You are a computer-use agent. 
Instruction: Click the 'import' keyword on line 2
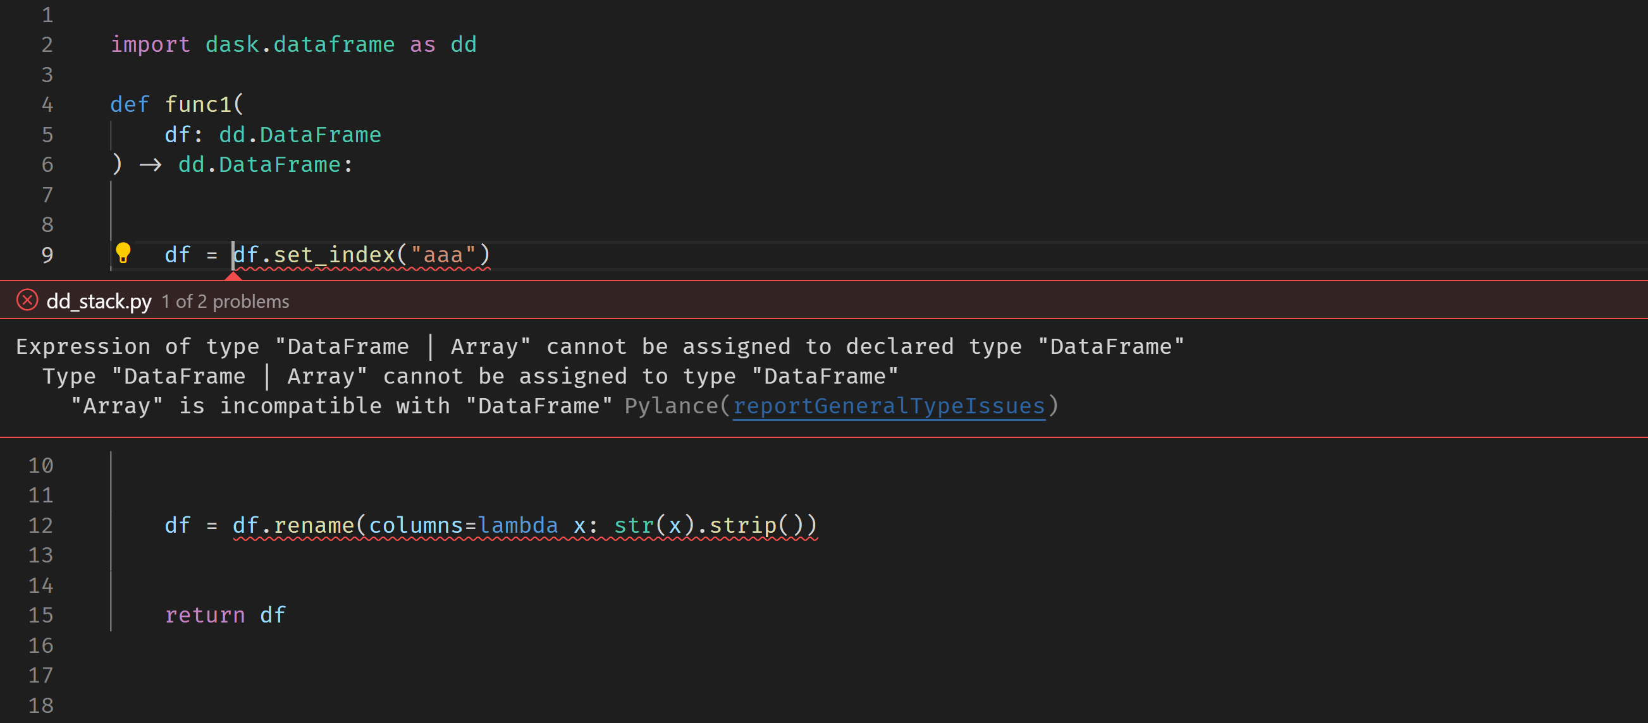coord(151,45)
